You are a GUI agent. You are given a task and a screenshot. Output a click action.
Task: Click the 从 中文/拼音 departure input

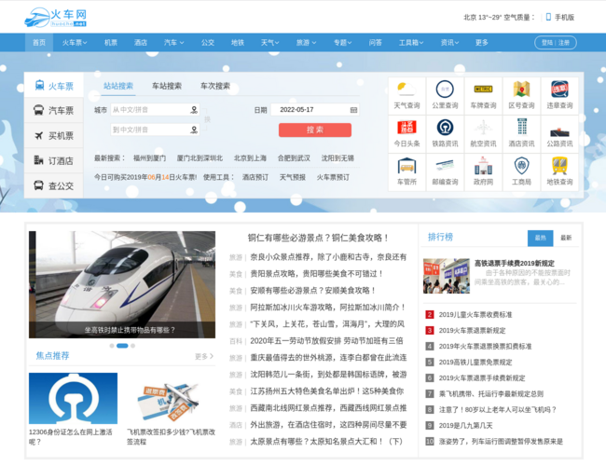155,110
